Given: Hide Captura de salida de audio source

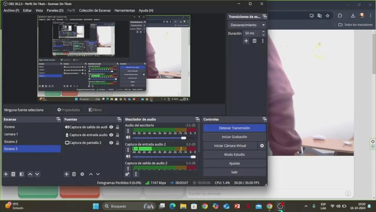Looking at the screenshot, I should pos(111,127).
